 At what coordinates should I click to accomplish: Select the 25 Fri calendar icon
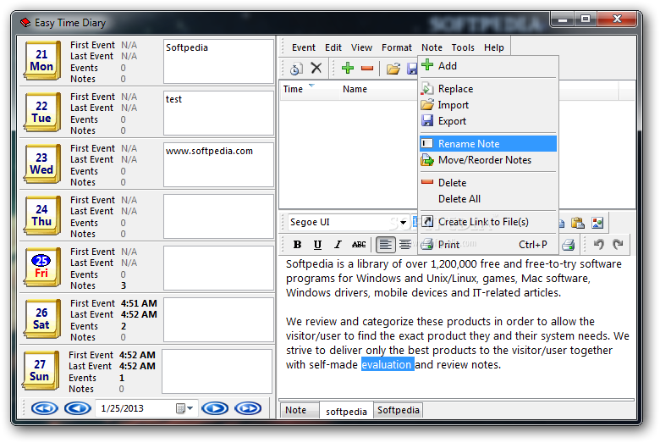click(x=41, y=267)
